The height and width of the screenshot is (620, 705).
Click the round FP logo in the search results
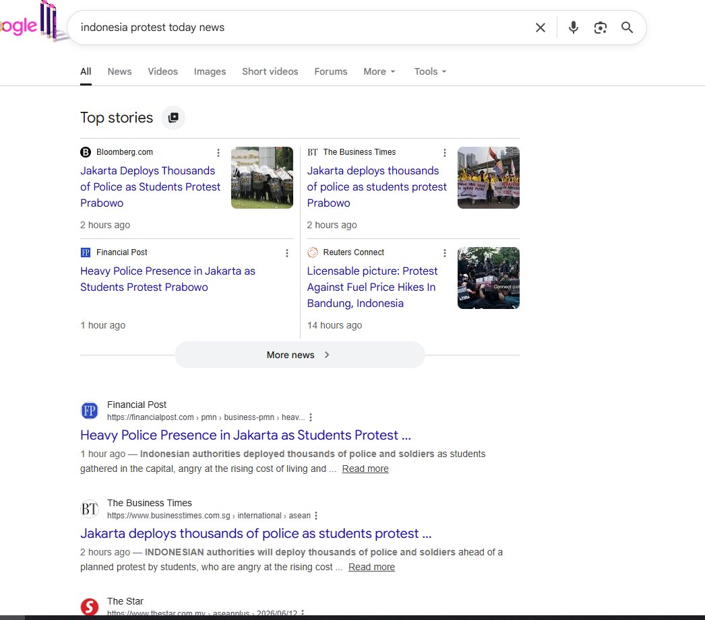tap(90, 411)
